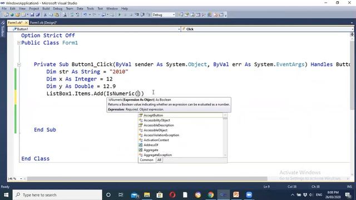This screenshot has width=356, height=200.
Task: Open the 146 % zoom level dropdown
Action: pyautogui.click(x=21, y=179)
